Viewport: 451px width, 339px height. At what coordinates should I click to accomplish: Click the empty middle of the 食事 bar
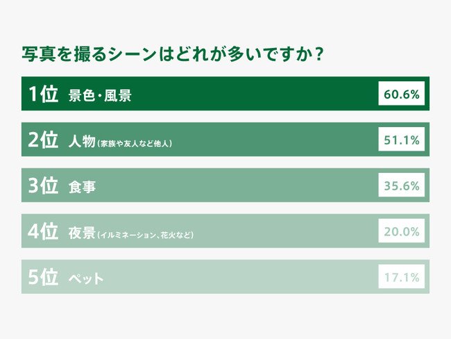tap(236, 185)
